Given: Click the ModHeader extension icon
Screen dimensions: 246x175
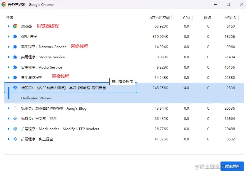Looking at the screenshot, I should (15, 129).
